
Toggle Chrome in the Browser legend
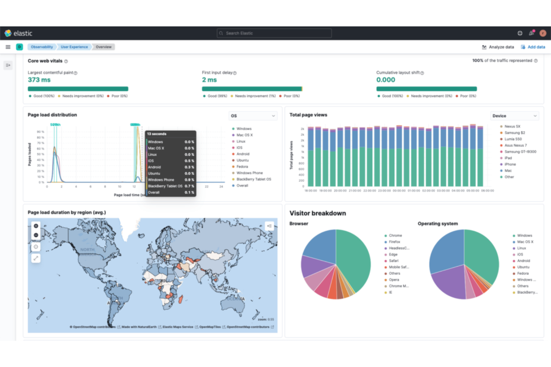pyautogui.click(x=395, y=235)
